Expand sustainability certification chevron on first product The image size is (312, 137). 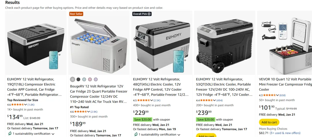click(53, 134)
